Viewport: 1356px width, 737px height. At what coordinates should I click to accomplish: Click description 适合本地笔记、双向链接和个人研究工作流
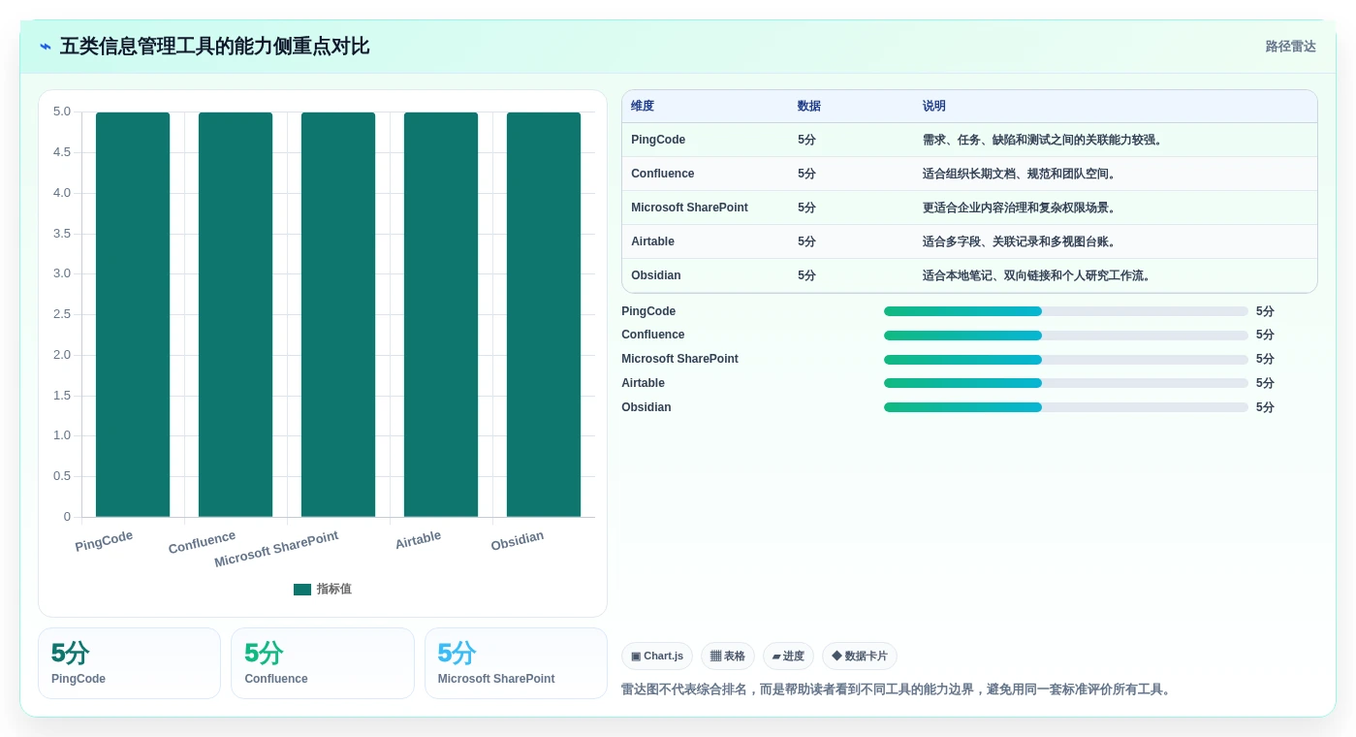[x=1039, y=275]
